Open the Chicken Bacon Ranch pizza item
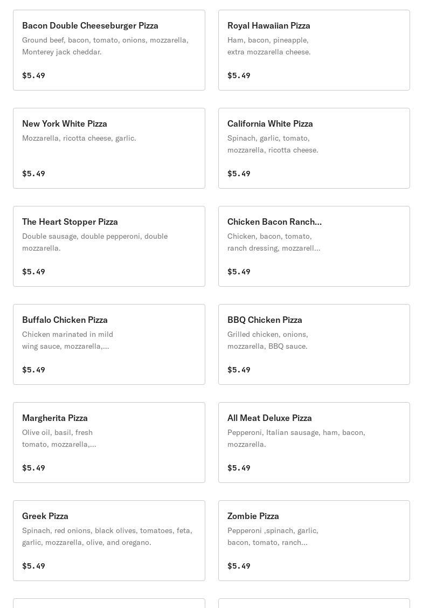This screenshot has width=423, height=608. pos(314,246)
